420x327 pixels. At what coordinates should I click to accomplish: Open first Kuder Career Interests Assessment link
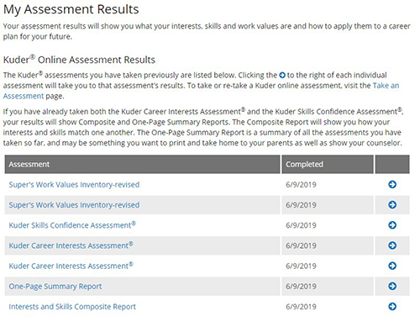coord(71,245)
